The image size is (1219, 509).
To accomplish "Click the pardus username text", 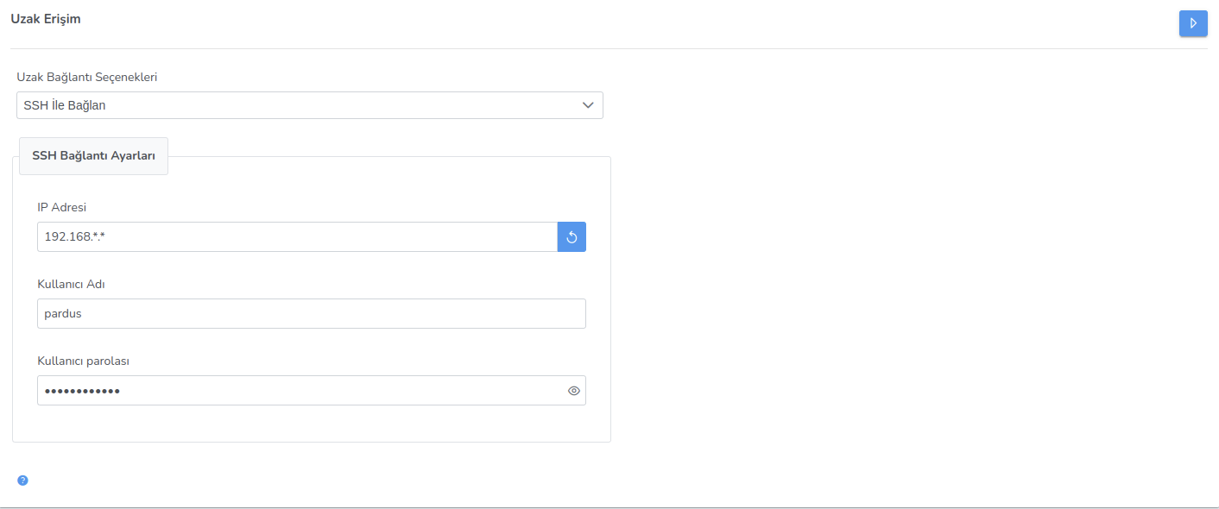I will pos(63,314).
